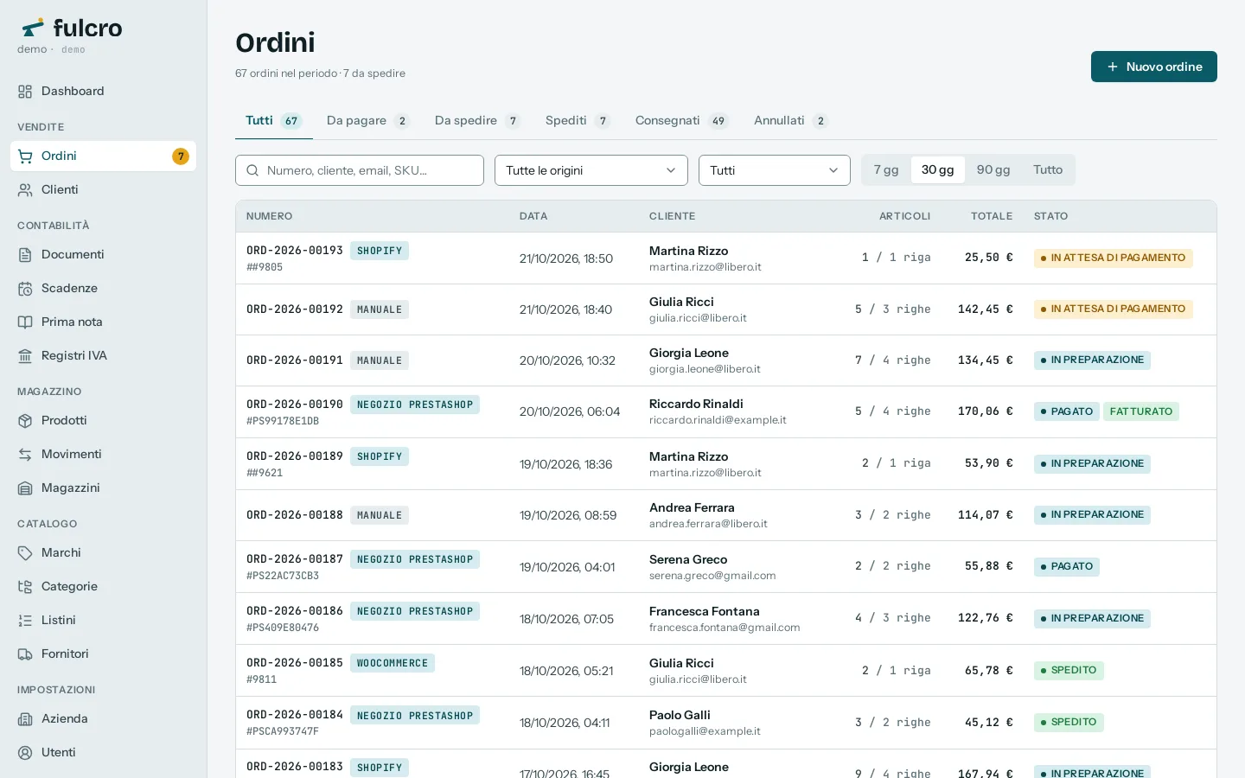This screenshot has height=778, width=1245.
Task: Open order ORD-2026-00190
Action: (x=295, y=405)
